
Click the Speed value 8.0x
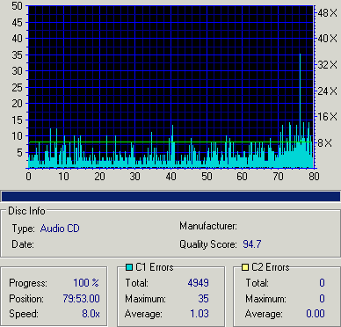click(91, 314)
